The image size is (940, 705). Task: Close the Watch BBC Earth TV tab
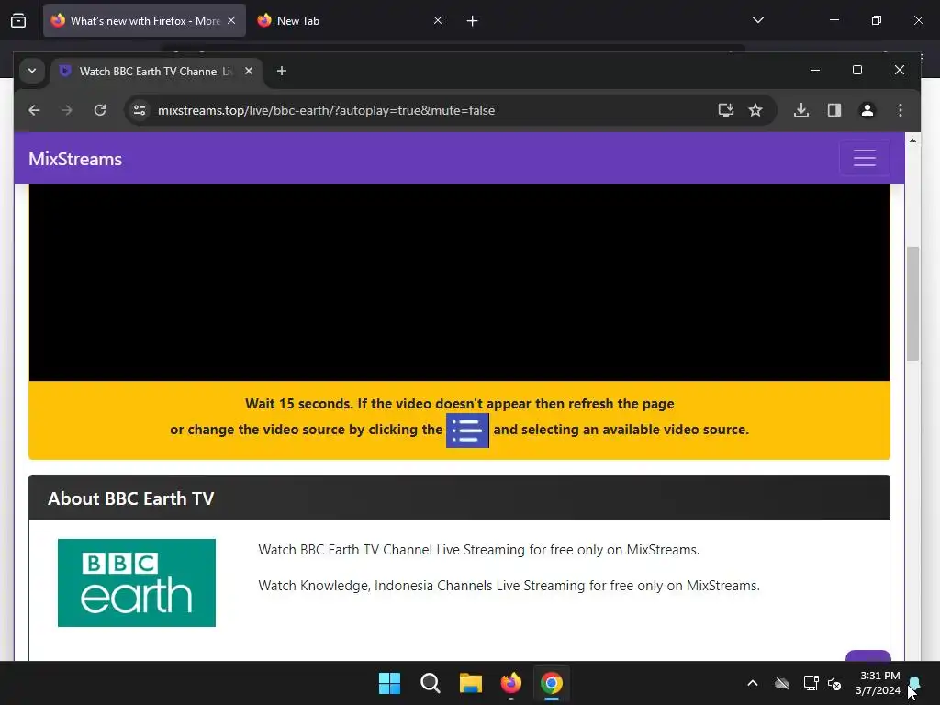[x=249, y=71]
